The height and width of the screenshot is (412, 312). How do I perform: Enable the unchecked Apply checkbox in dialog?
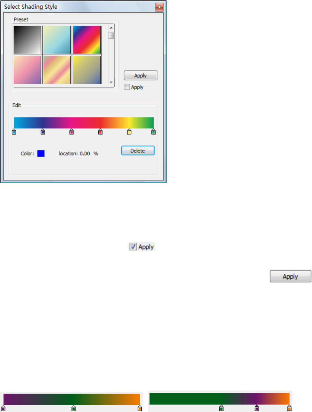pyautogui.click(x=127, y=87)
